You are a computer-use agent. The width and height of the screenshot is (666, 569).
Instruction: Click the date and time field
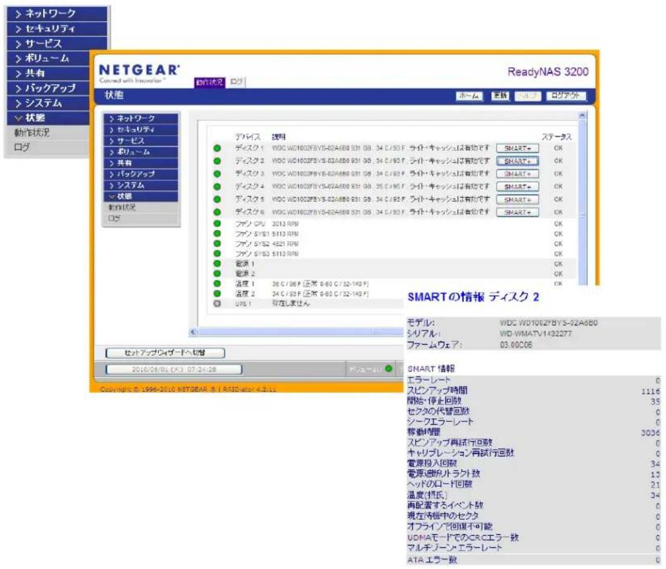[x=173, y=369]
